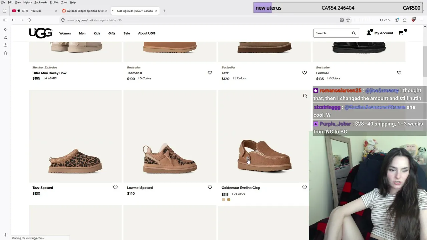Open the Kids navigation menu
Screen dimensions: 427x240
pos(97,33)
